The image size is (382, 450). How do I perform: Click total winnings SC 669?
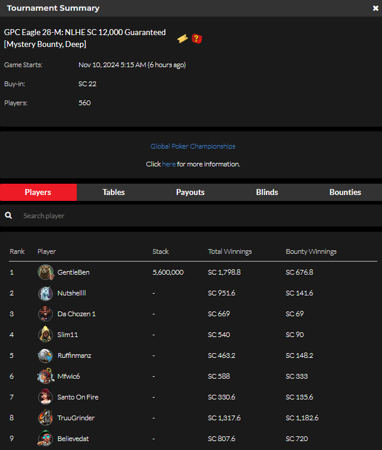coord(219,314)
